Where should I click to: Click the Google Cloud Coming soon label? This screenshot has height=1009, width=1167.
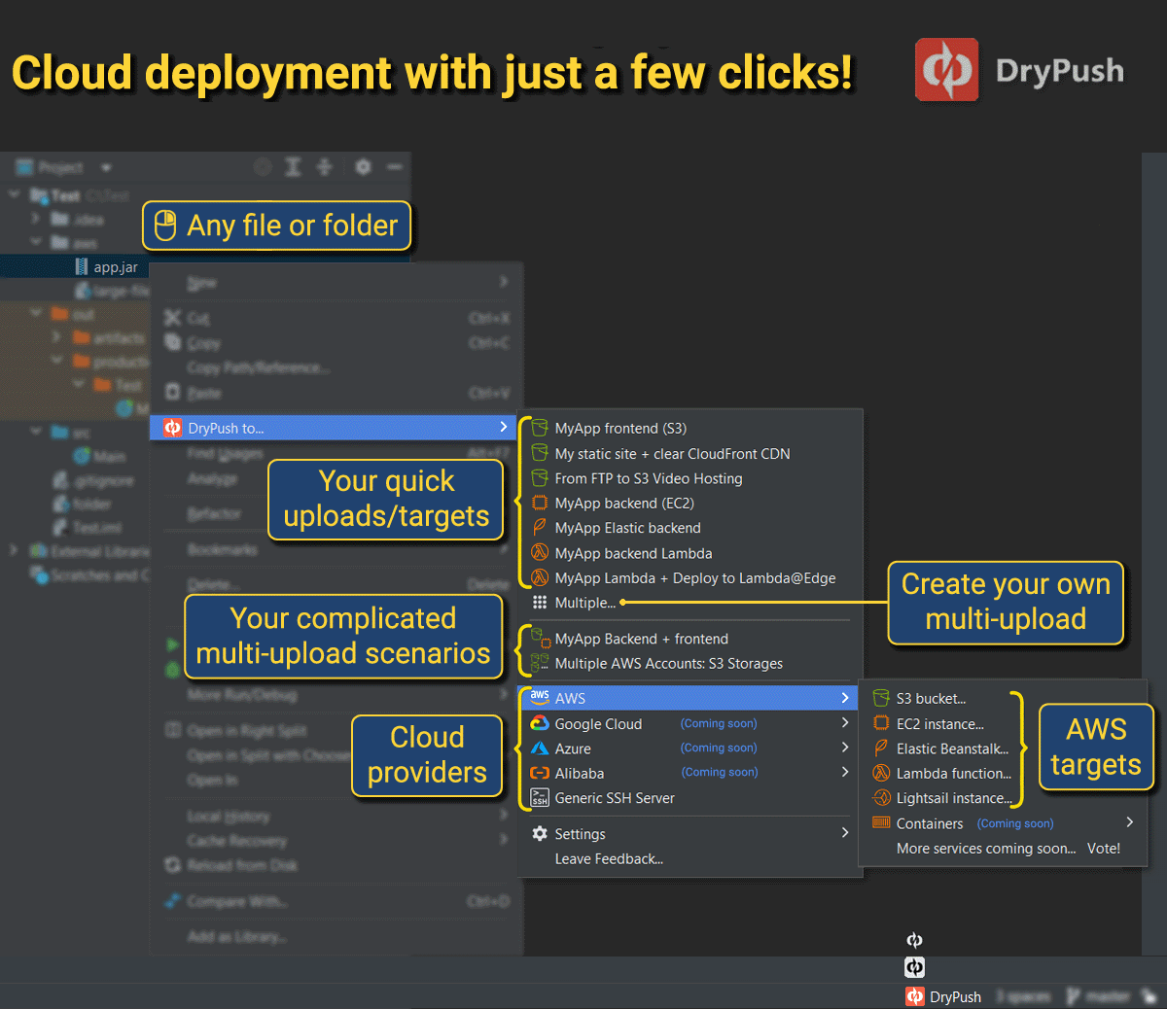[719, 723]
